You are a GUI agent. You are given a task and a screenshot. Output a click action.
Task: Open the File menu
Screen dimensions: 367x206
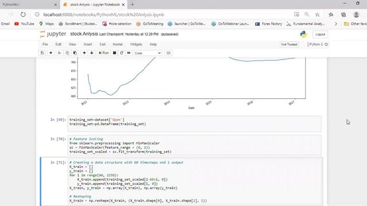(x=45, y=45)
